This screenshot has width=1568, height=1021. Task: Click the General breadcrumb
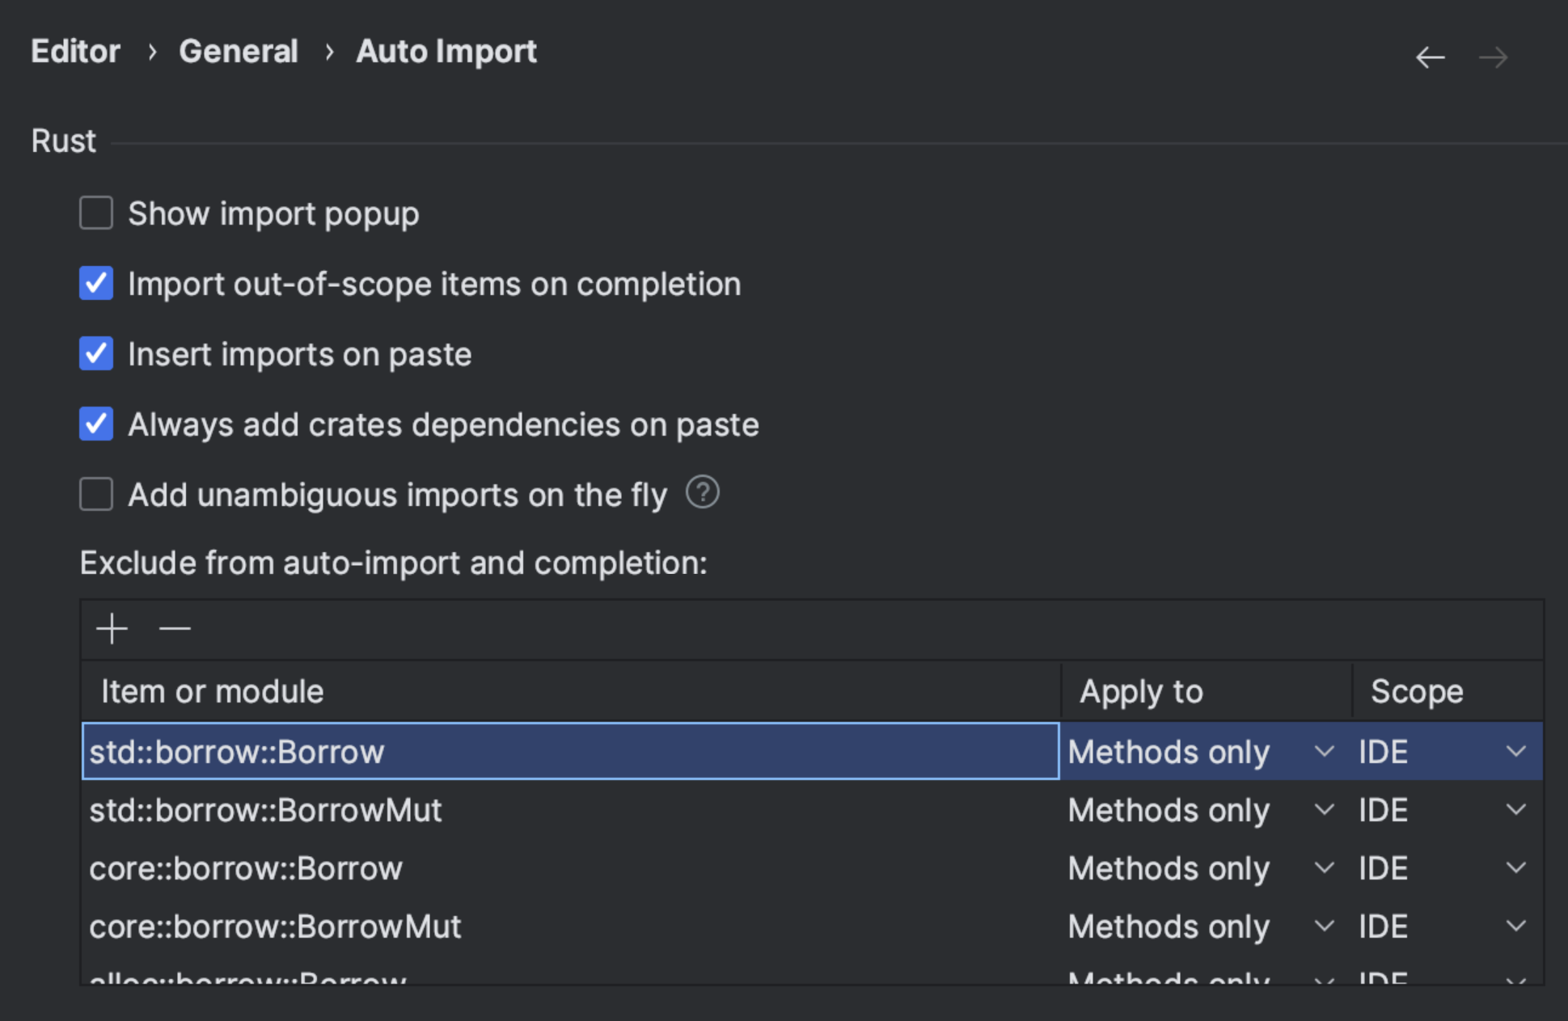tap(239, 50)
